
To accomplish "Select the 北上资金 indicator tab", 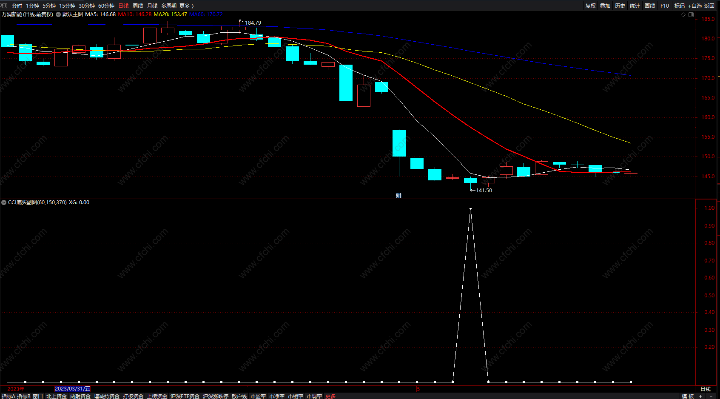I will click(x=57, y=396).
